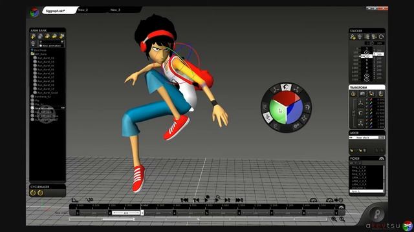Click the spinner ring icon left of rotate
This screenshot has height=232, width=414.
[276, 90]
